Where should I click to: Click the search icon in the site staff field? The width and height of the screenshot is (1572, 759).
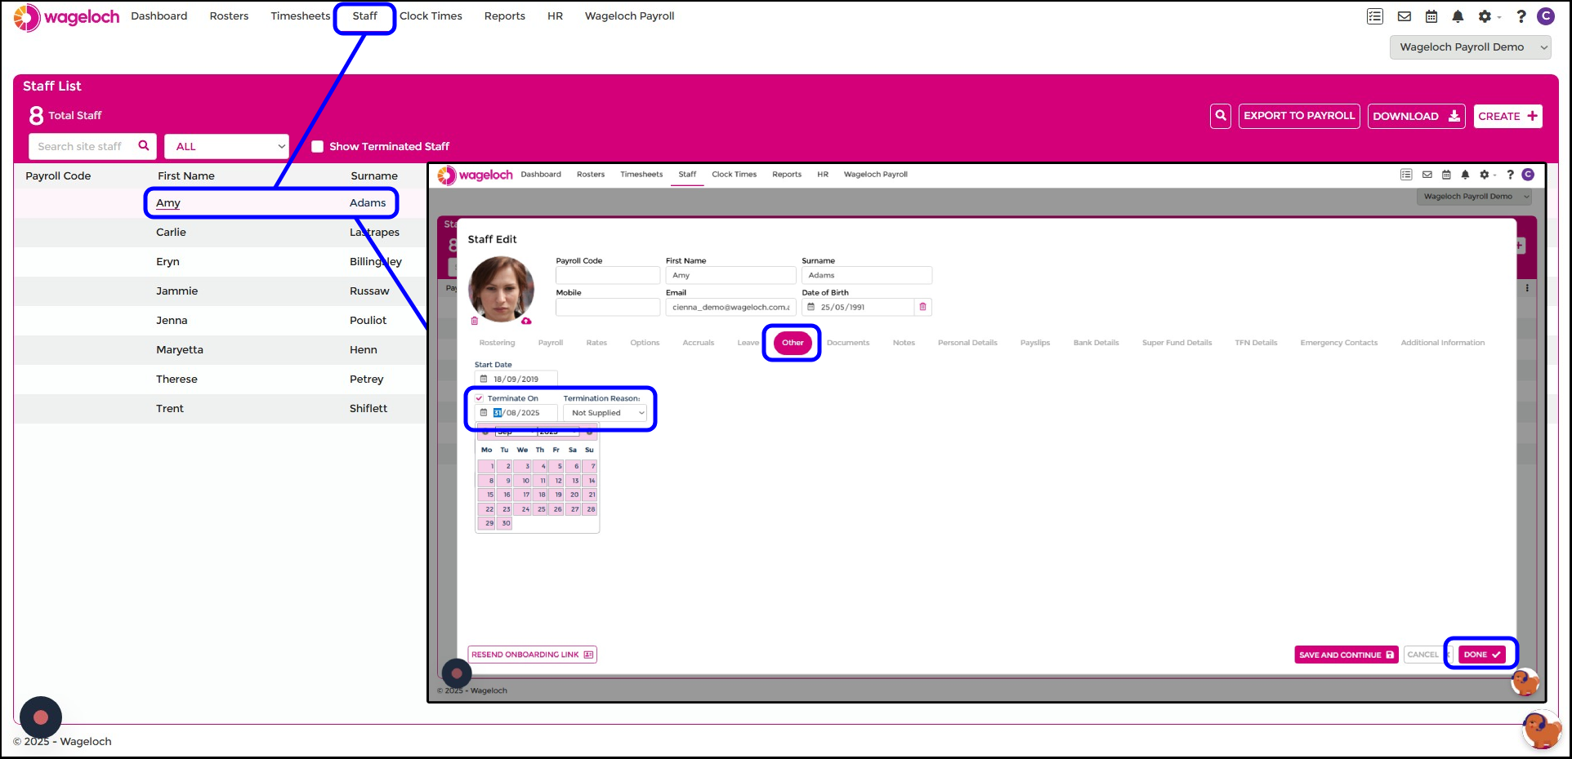coord(144,146)
